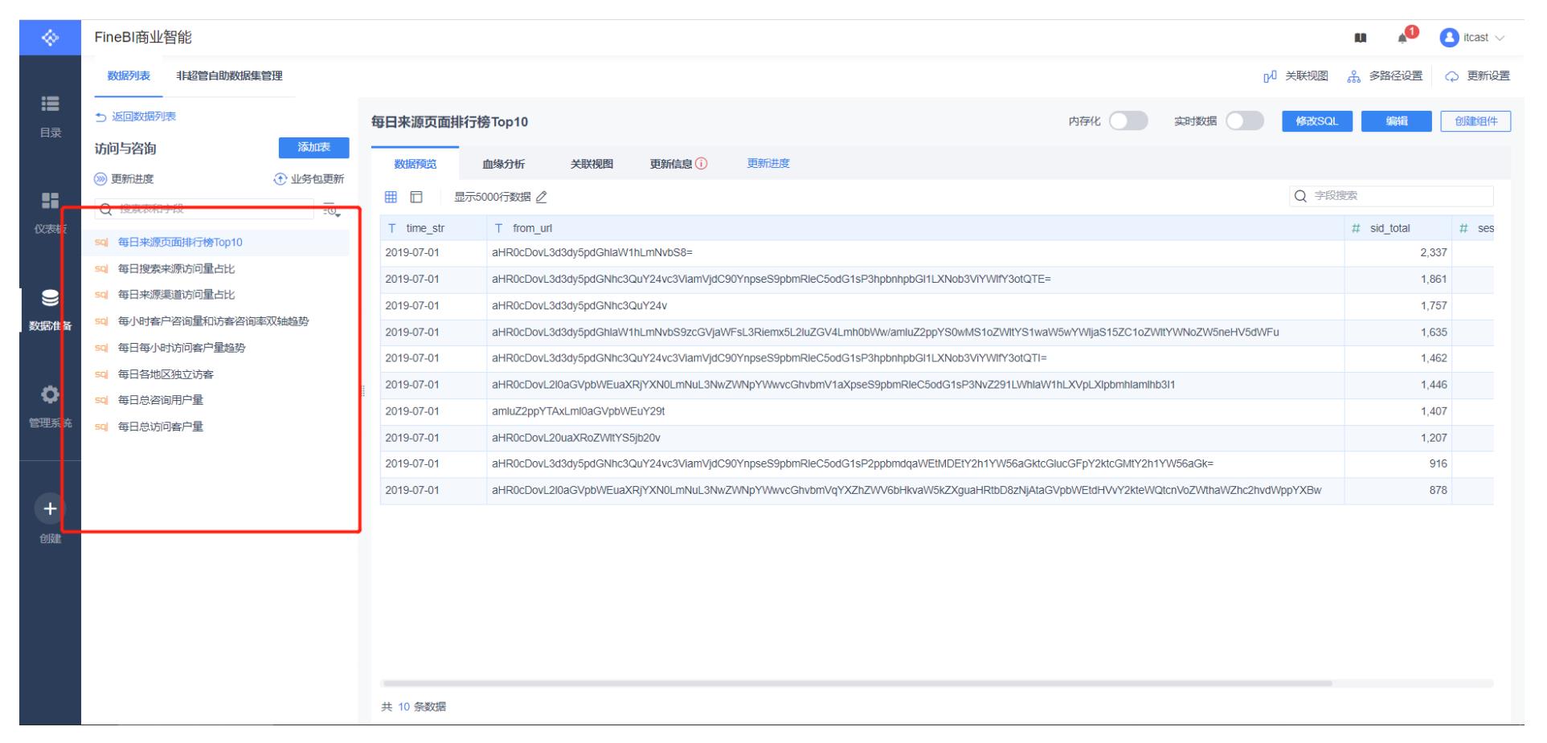Image resolution: width=1547 pixels, height=743 pixels.
Task: Select the grid table view icon
Action: tap(391, 197)
